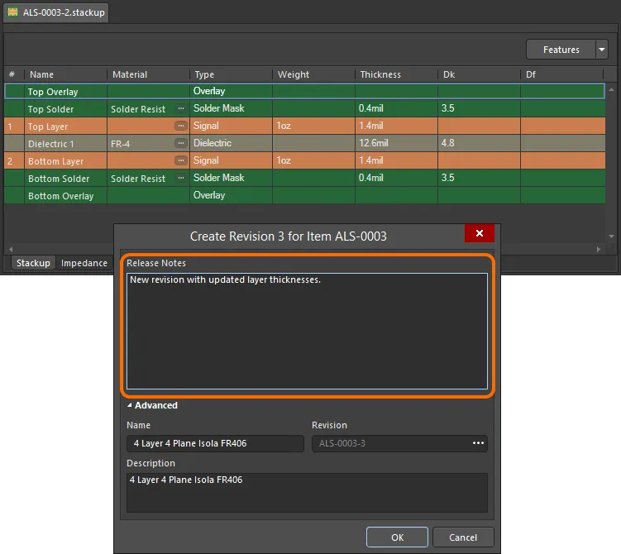Open the Features dropdown arrow

coord(601,50)
